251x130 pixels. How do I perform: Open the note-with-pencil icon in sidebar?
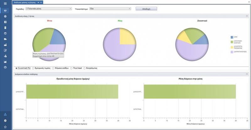pyautogui.click(x=5, y=50)
